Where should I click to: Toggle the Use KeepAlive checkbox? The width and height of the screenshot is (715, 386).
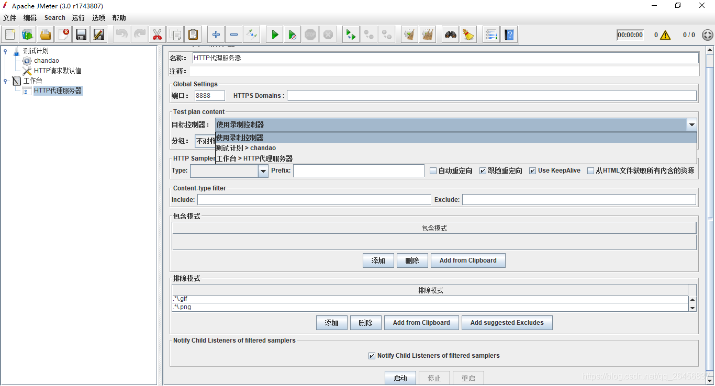(x=532, y=171)
